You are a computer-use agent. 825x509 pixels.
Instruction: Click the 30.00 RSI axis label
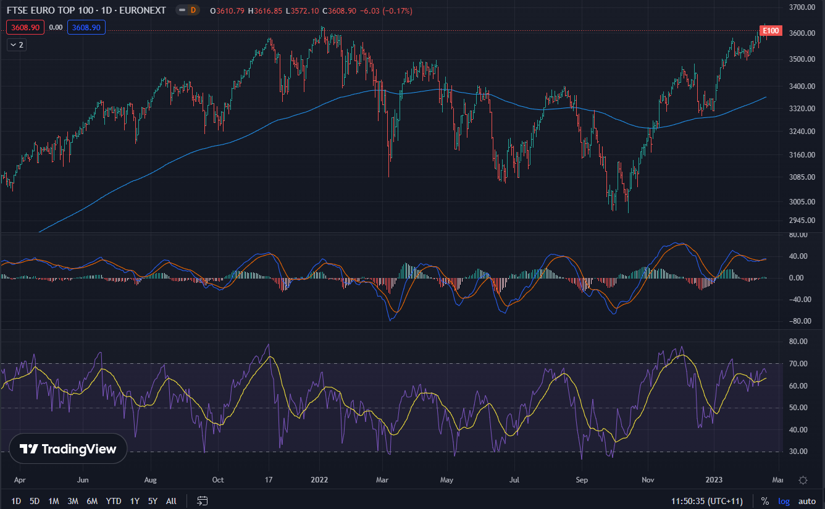click(799, 452)
